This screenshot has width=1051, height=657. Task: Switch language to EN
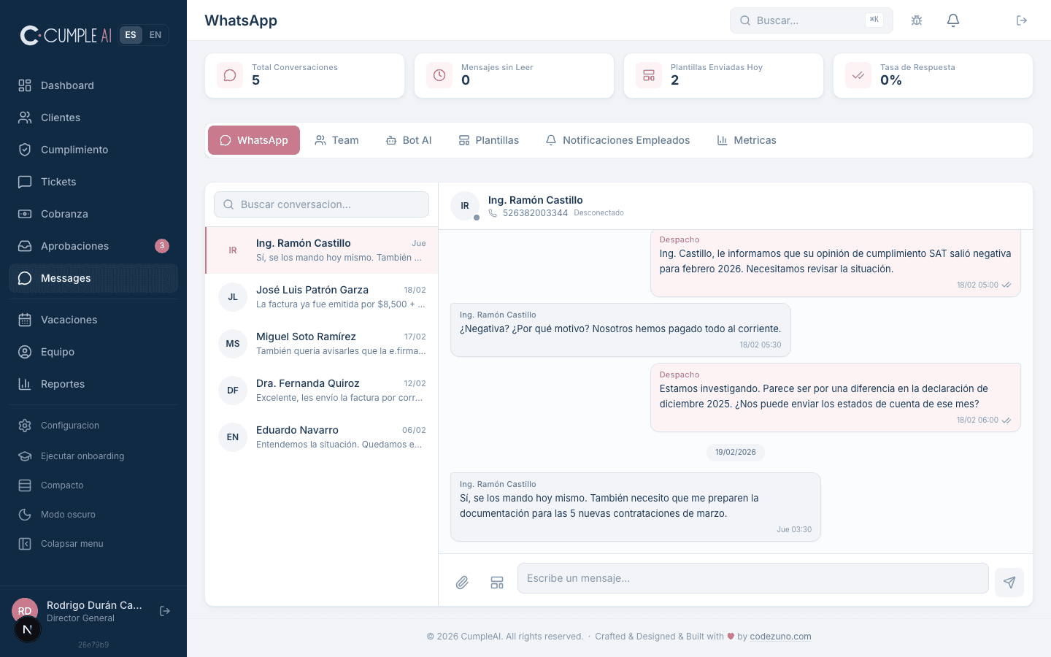(155, 35)
